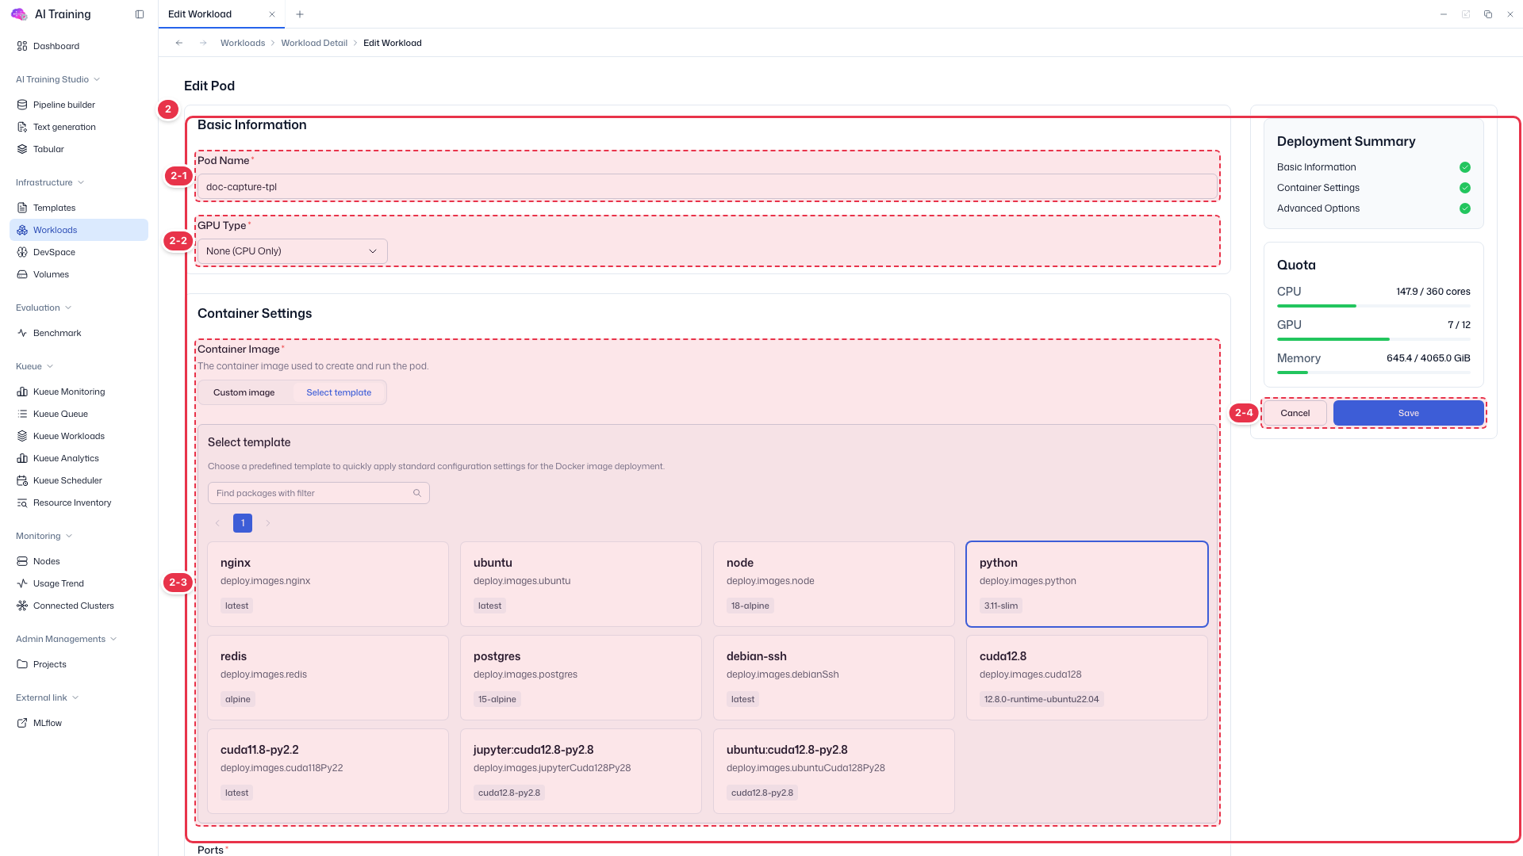The width and height of the screenshot is (1523, 856).
Task: Select the cuda12.8 template card
Action: click(1087, 678)
